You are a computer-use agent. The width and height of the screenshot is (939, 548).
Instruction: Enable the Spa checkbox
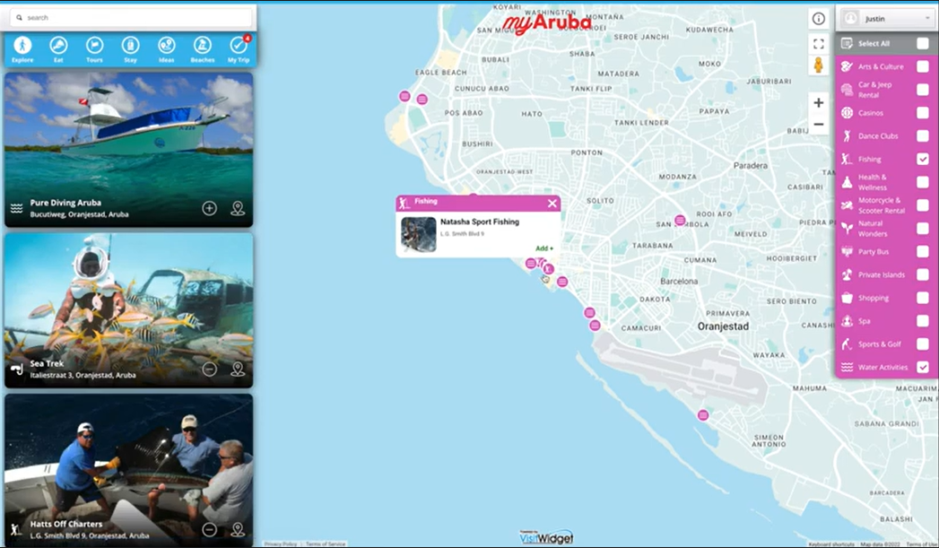coord(923,321)
